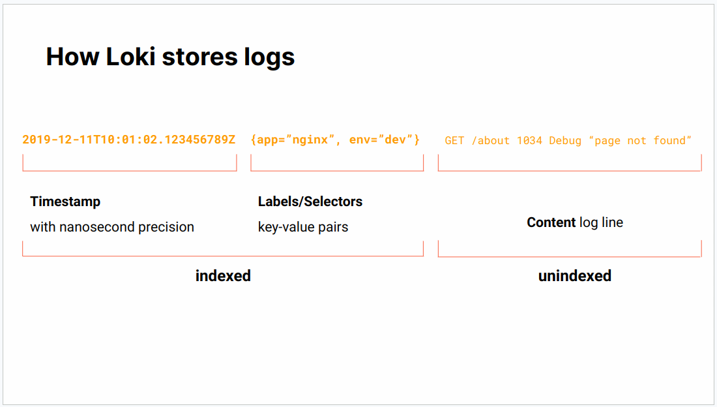Select the "key-value pairs" text
This screenshot has width=717, height=407.
point(303,227)
